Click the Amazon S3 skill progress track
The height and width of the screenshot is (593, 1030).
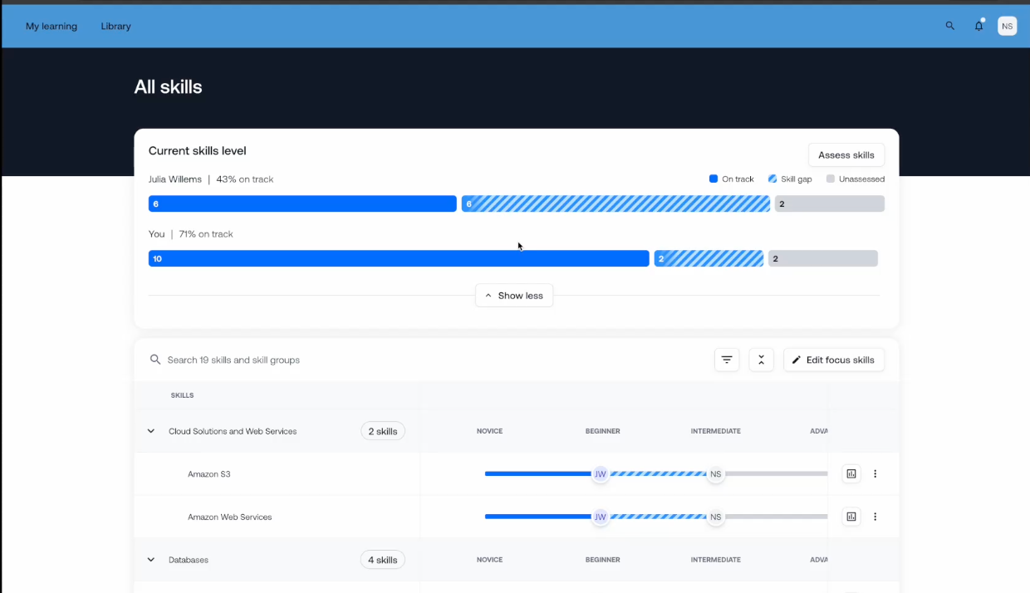click(656, 473)
